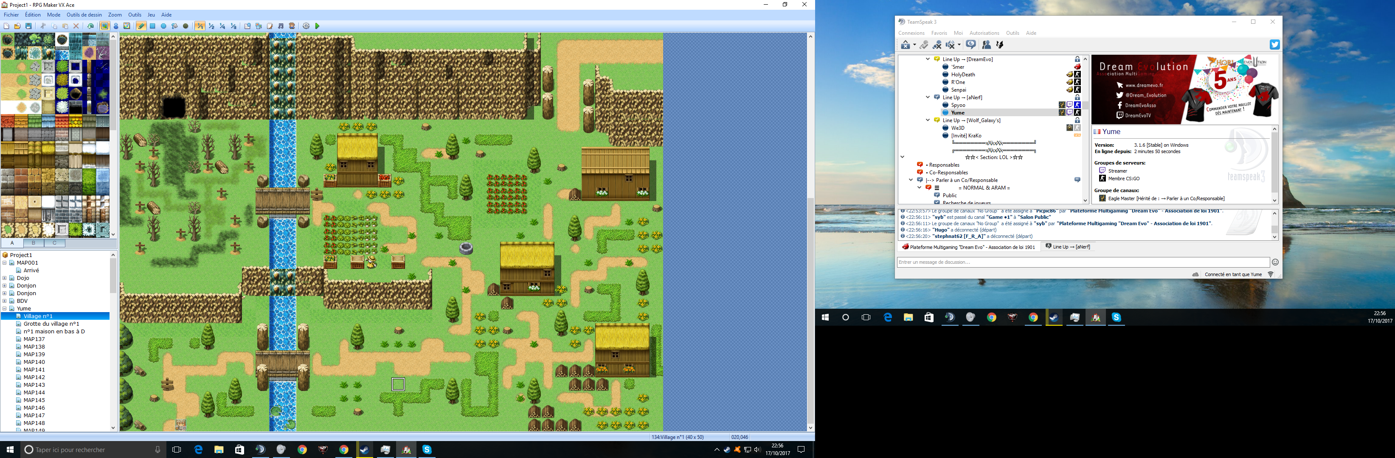Expand the Dojo map folder

click(x=5, y=278)
